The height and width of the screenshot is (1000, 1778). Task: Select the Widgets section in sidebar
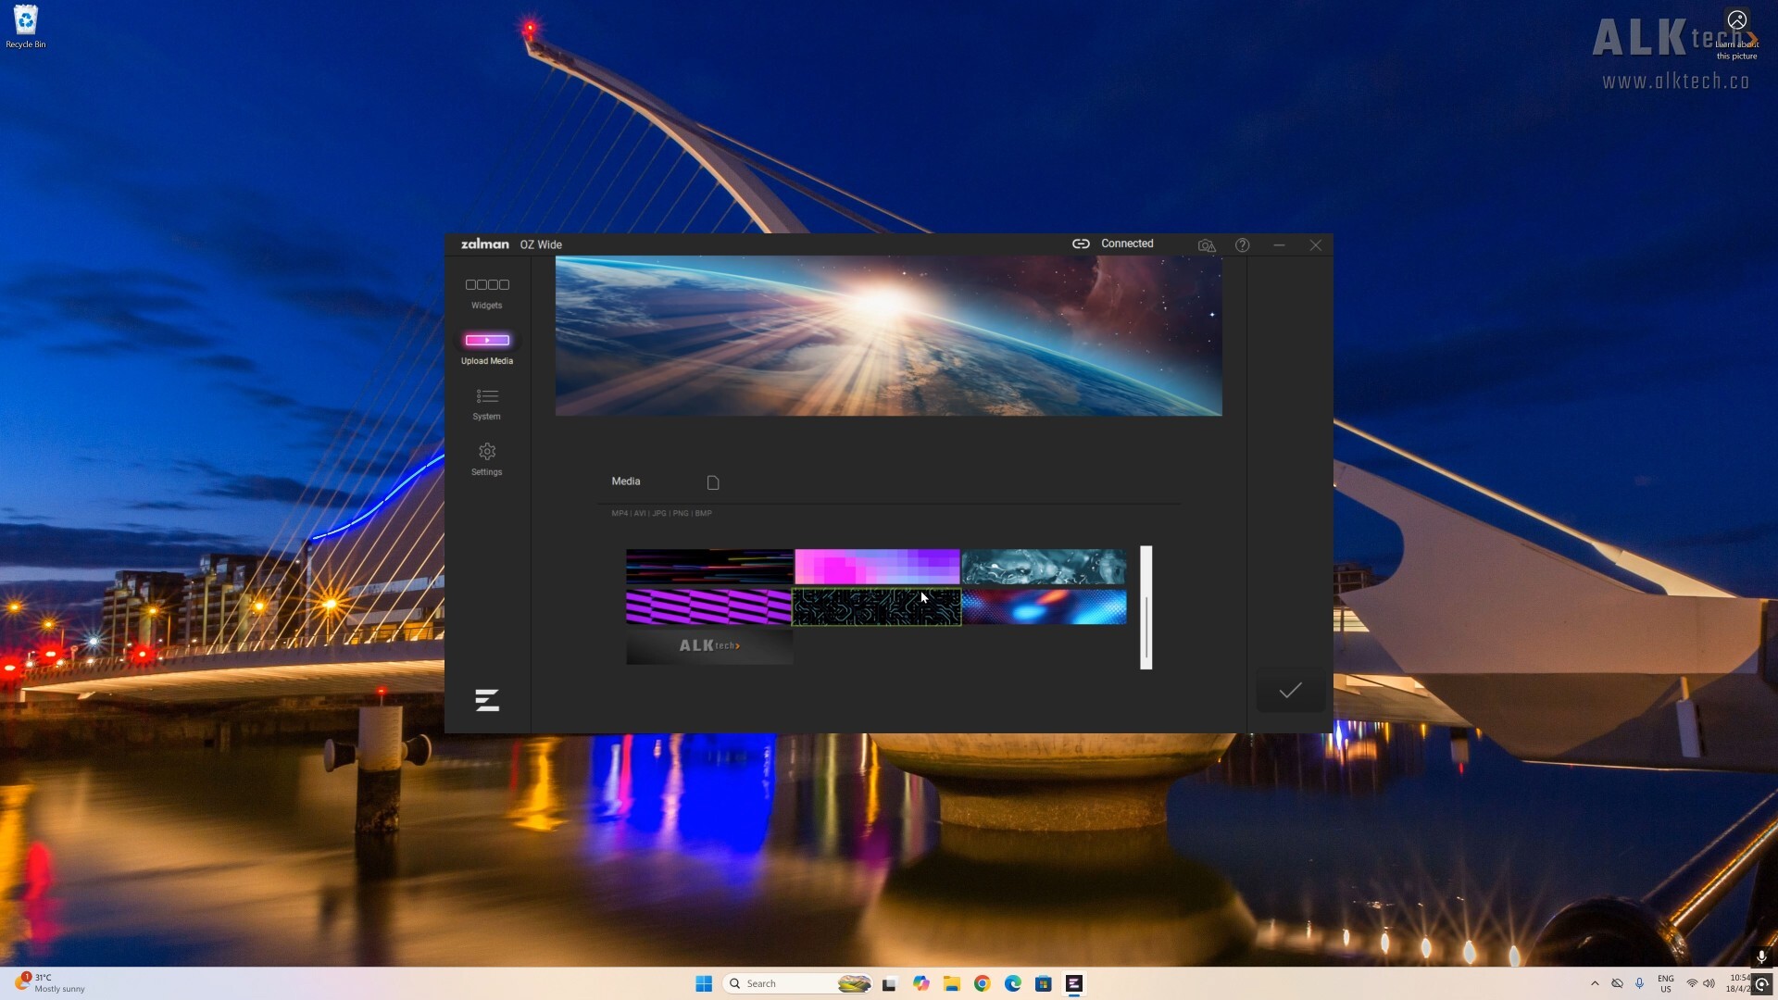tap(486, 293)
